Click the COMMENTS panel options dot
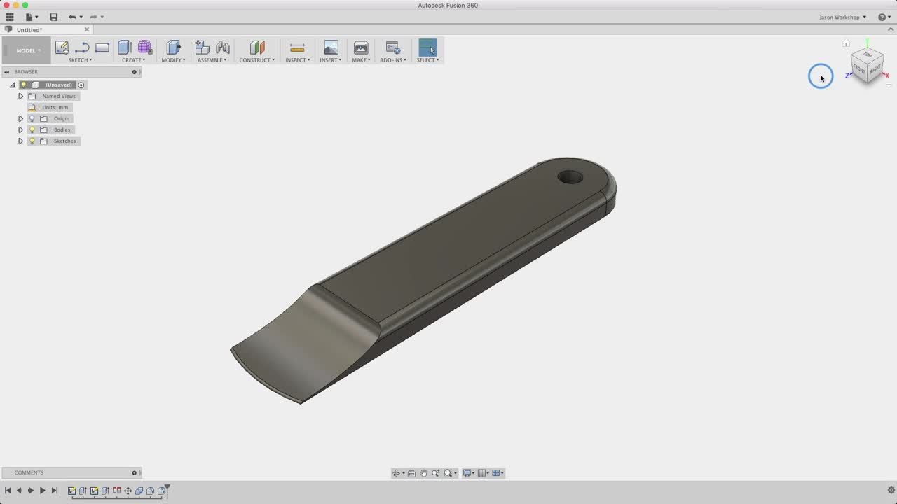 pos(134,472)
